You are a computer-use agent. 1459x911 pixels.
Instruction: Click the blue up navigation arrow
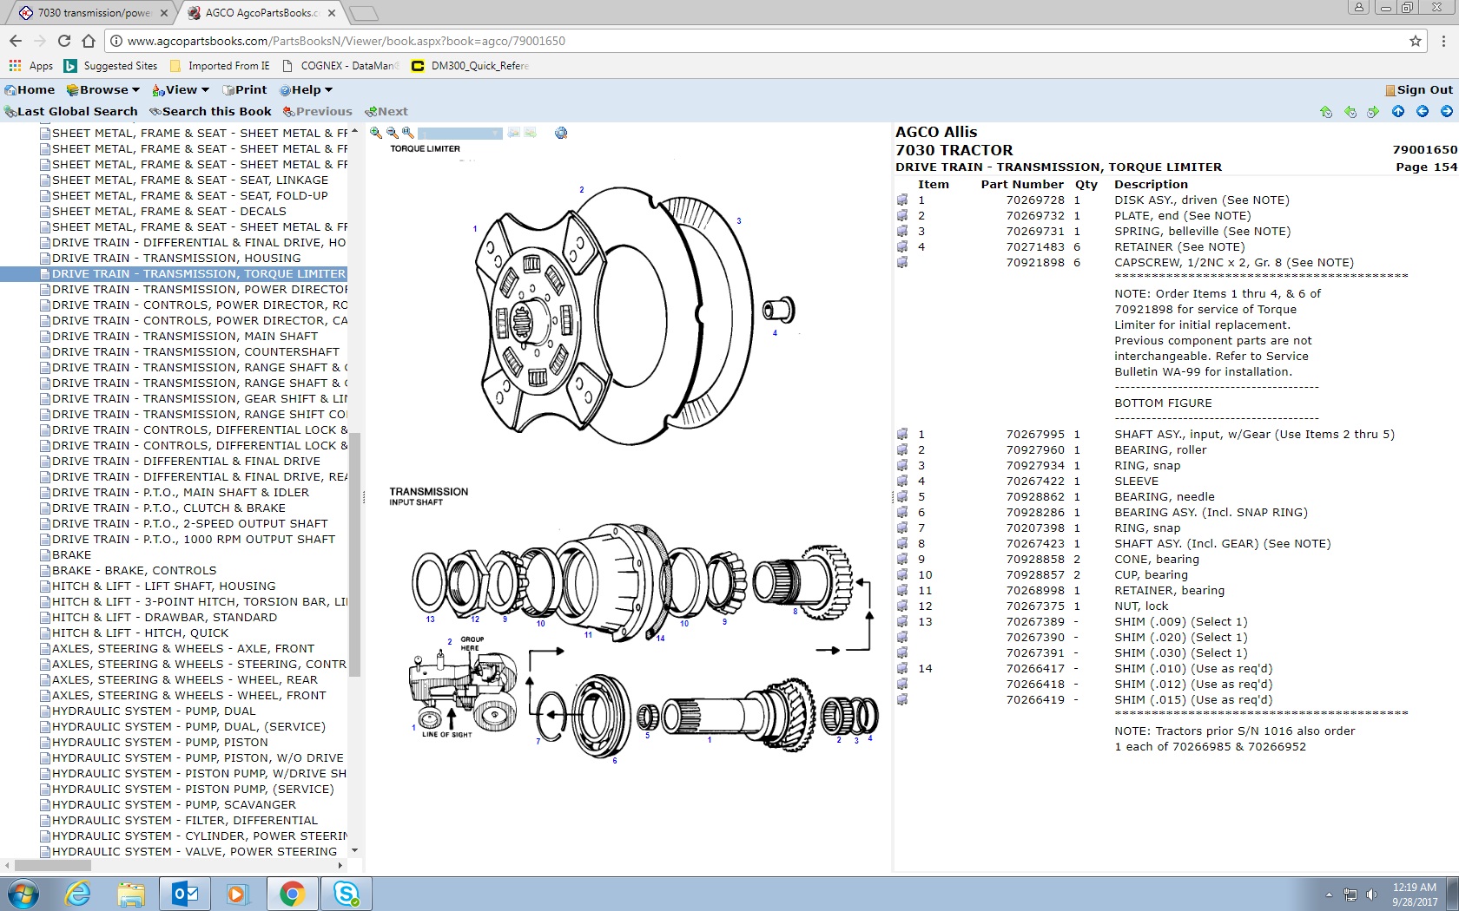point(1398,111)
